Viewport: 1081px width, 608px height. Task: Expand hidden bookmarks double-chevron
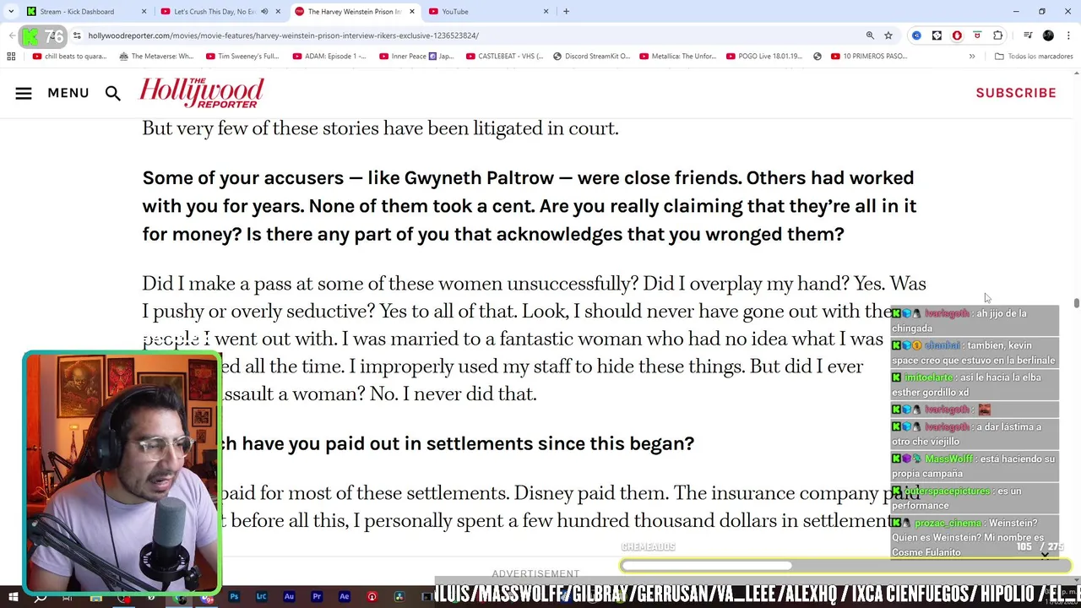point(972,56)
